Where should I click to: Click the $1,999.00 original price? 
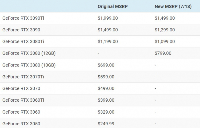click(108, 18)
